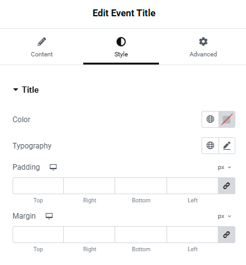Click the Margin Left input field

(192, 234)
